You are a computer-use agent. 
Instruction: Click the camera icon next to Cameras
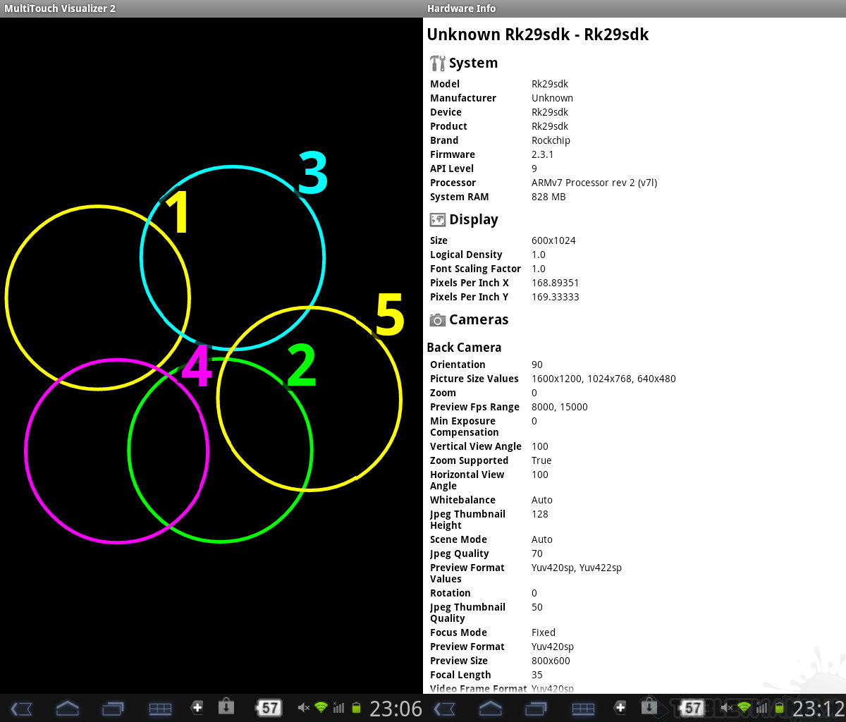[437, 320]
